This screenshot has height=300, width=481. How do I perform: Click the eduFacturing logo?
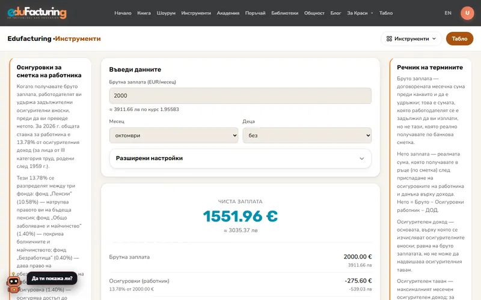point(37,13)
